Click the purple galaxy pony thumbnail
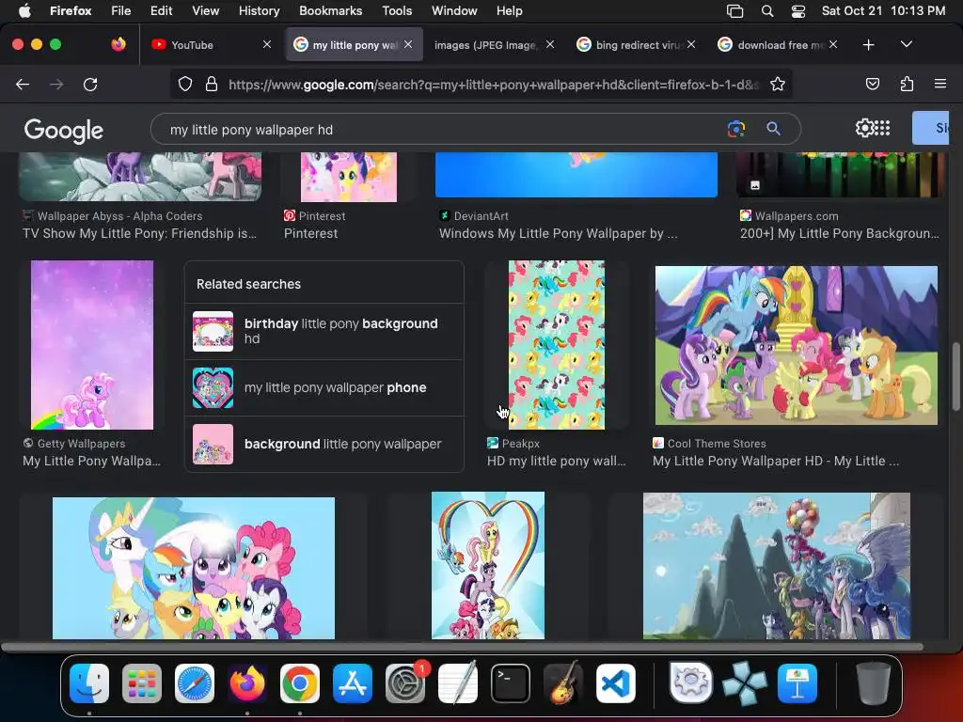963x722 pixels. (x=92, y=344)
